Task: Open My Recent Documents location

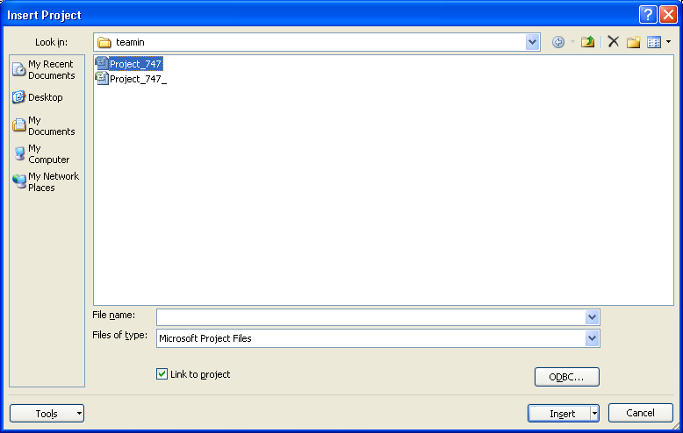Action: (45, 69)
